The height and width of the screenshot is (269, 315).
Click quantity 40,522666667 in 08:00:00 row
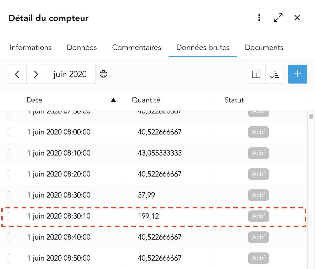[x=160, y=132]
